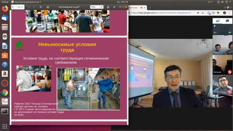
Task: Open LibreOffice Writer in the dock
Action: [x=5, y=46]
